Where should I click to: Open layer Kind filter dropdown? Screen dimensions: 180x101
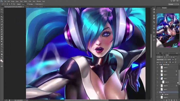[160, 57]
